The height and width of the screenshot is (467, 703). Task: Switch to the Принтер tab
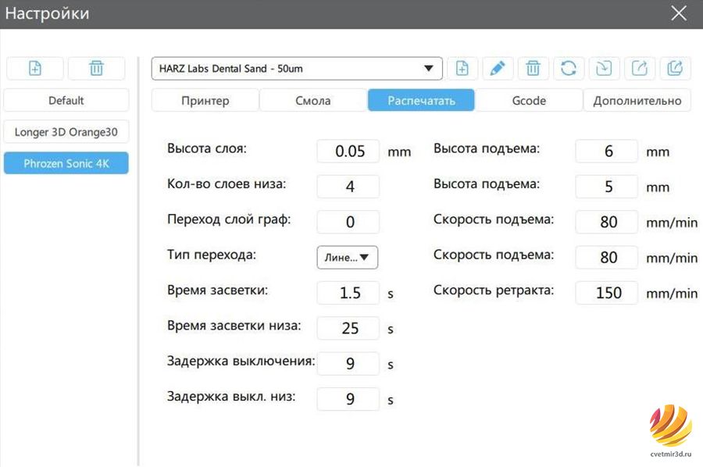tap(205, 101)
